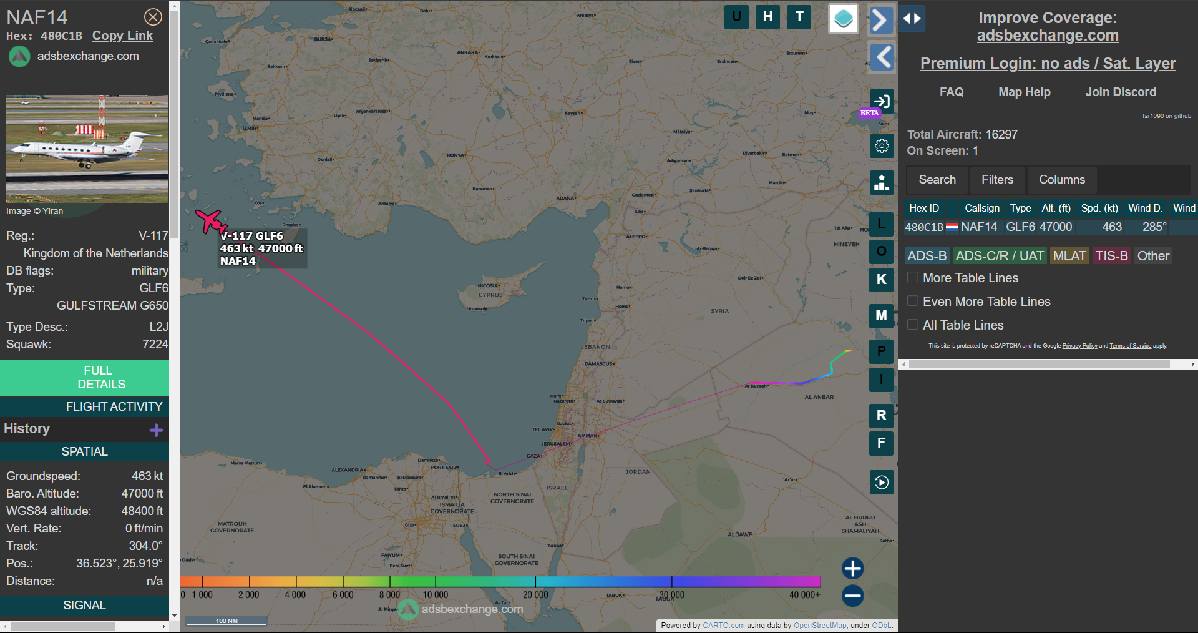This screenshot has height=633, width=1198.
Task: Open the statistics blocks icon
Action: tap(882, 183)
